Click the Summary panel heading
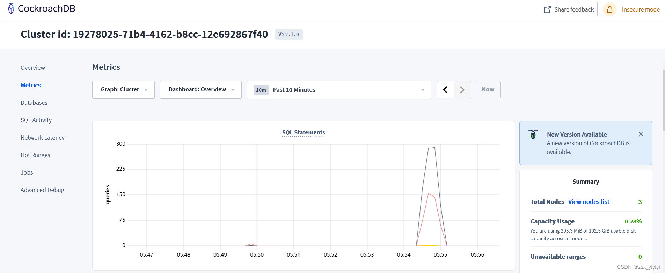This screenshot has width=665, height=273. (x=586, y=182)
